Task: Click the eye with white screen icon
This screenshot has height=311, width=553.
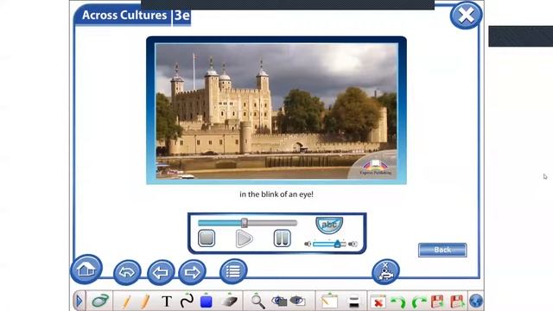Action: click(x=297, y=301)
